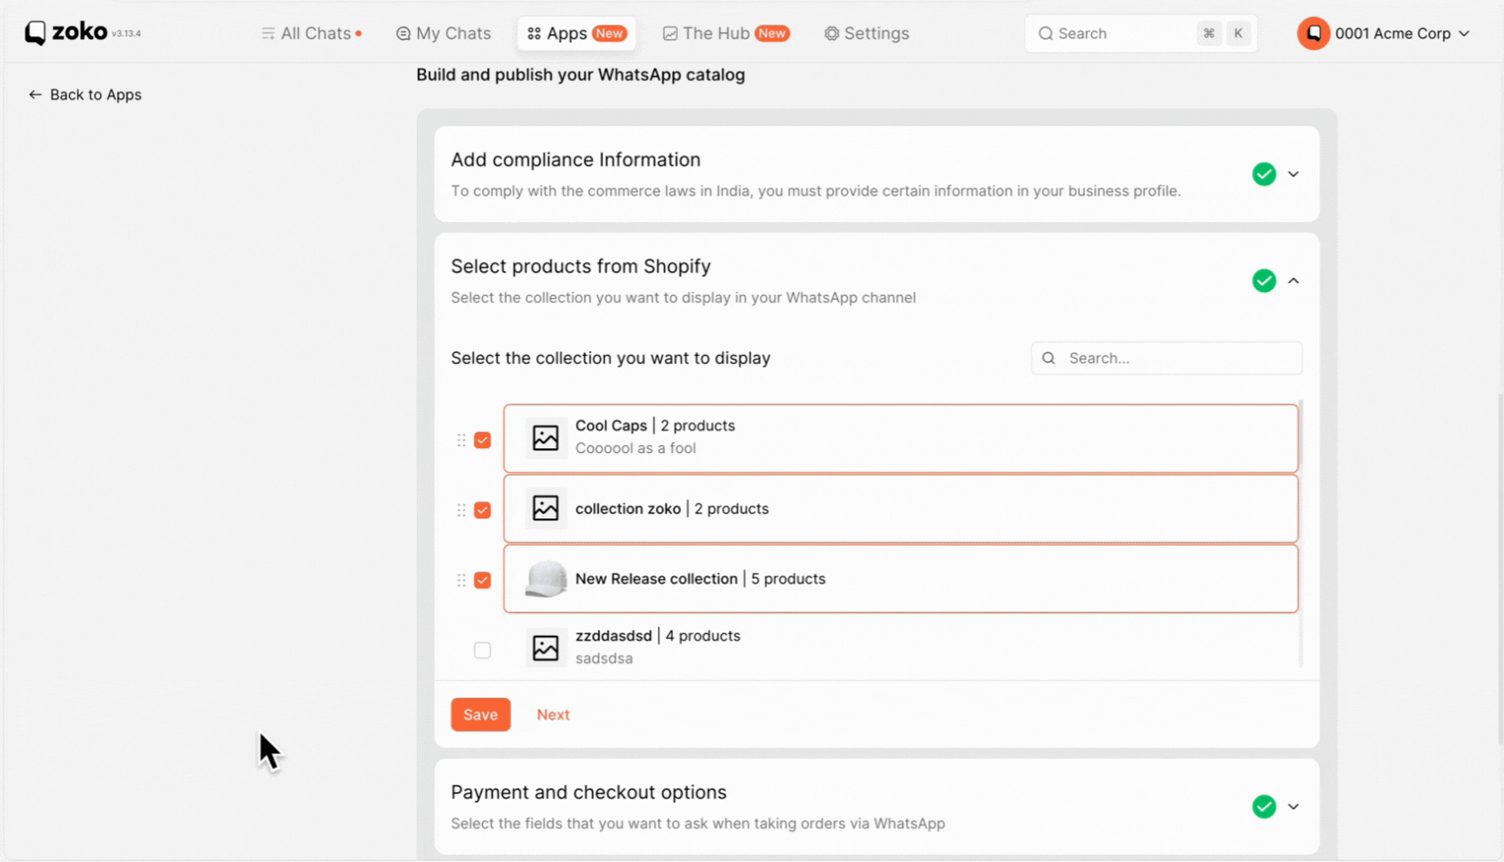This screenshot has width=1504, height=862.
Task: Click green check for Shopify products section
Action: point(1263,281)
